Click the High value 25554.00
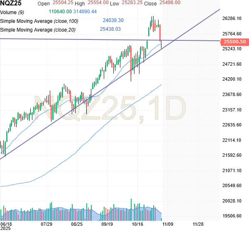The height and width of the screenshot is (232, 249). (x=98, y=2)
